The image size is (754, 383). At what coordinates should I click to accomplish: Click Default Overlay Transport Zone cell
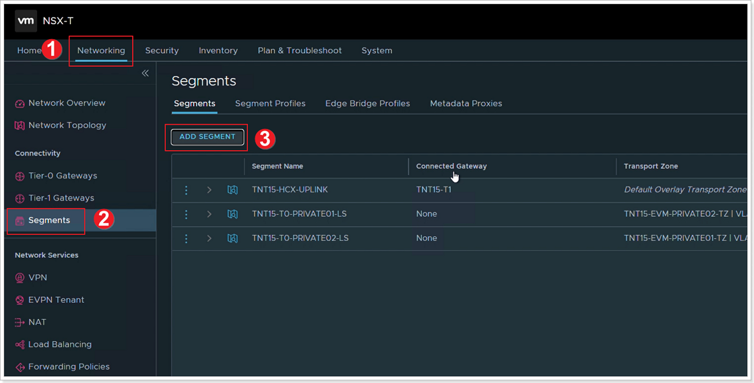click(x=685, y=189)
